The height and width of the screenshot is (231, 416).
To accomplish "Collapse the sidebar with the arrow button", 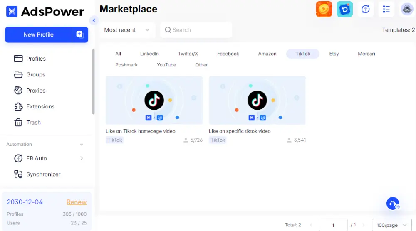I will [x=94, y=20].
